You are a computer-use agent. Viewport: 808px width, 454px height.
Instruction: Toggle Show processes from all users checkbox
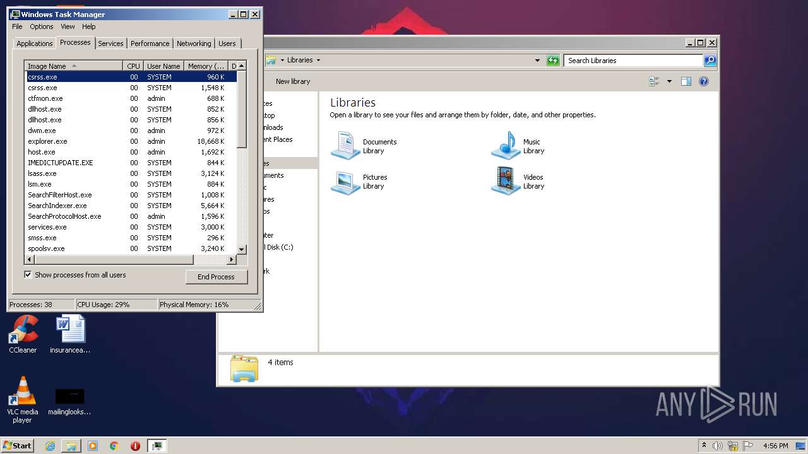tap(28, 274)
